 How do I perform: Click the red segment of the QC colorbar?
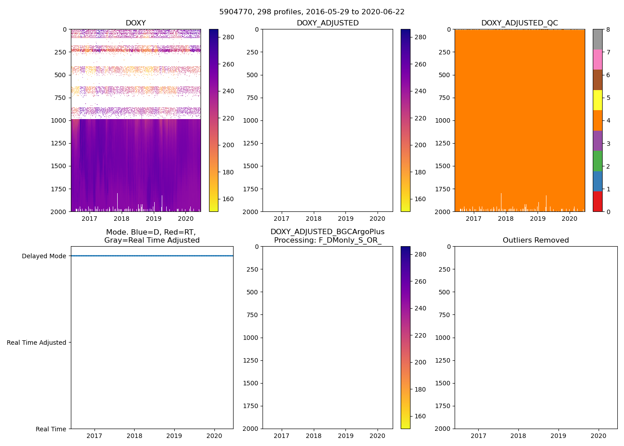pos(597,202)
